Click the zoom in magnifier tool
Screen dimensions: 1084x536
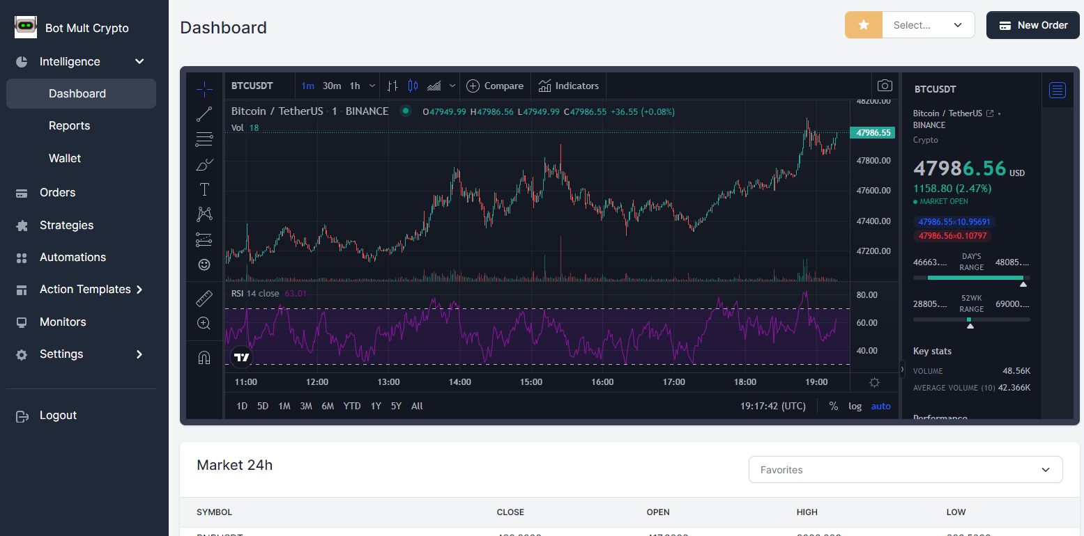pyautogui.click(x=204, y=323)
